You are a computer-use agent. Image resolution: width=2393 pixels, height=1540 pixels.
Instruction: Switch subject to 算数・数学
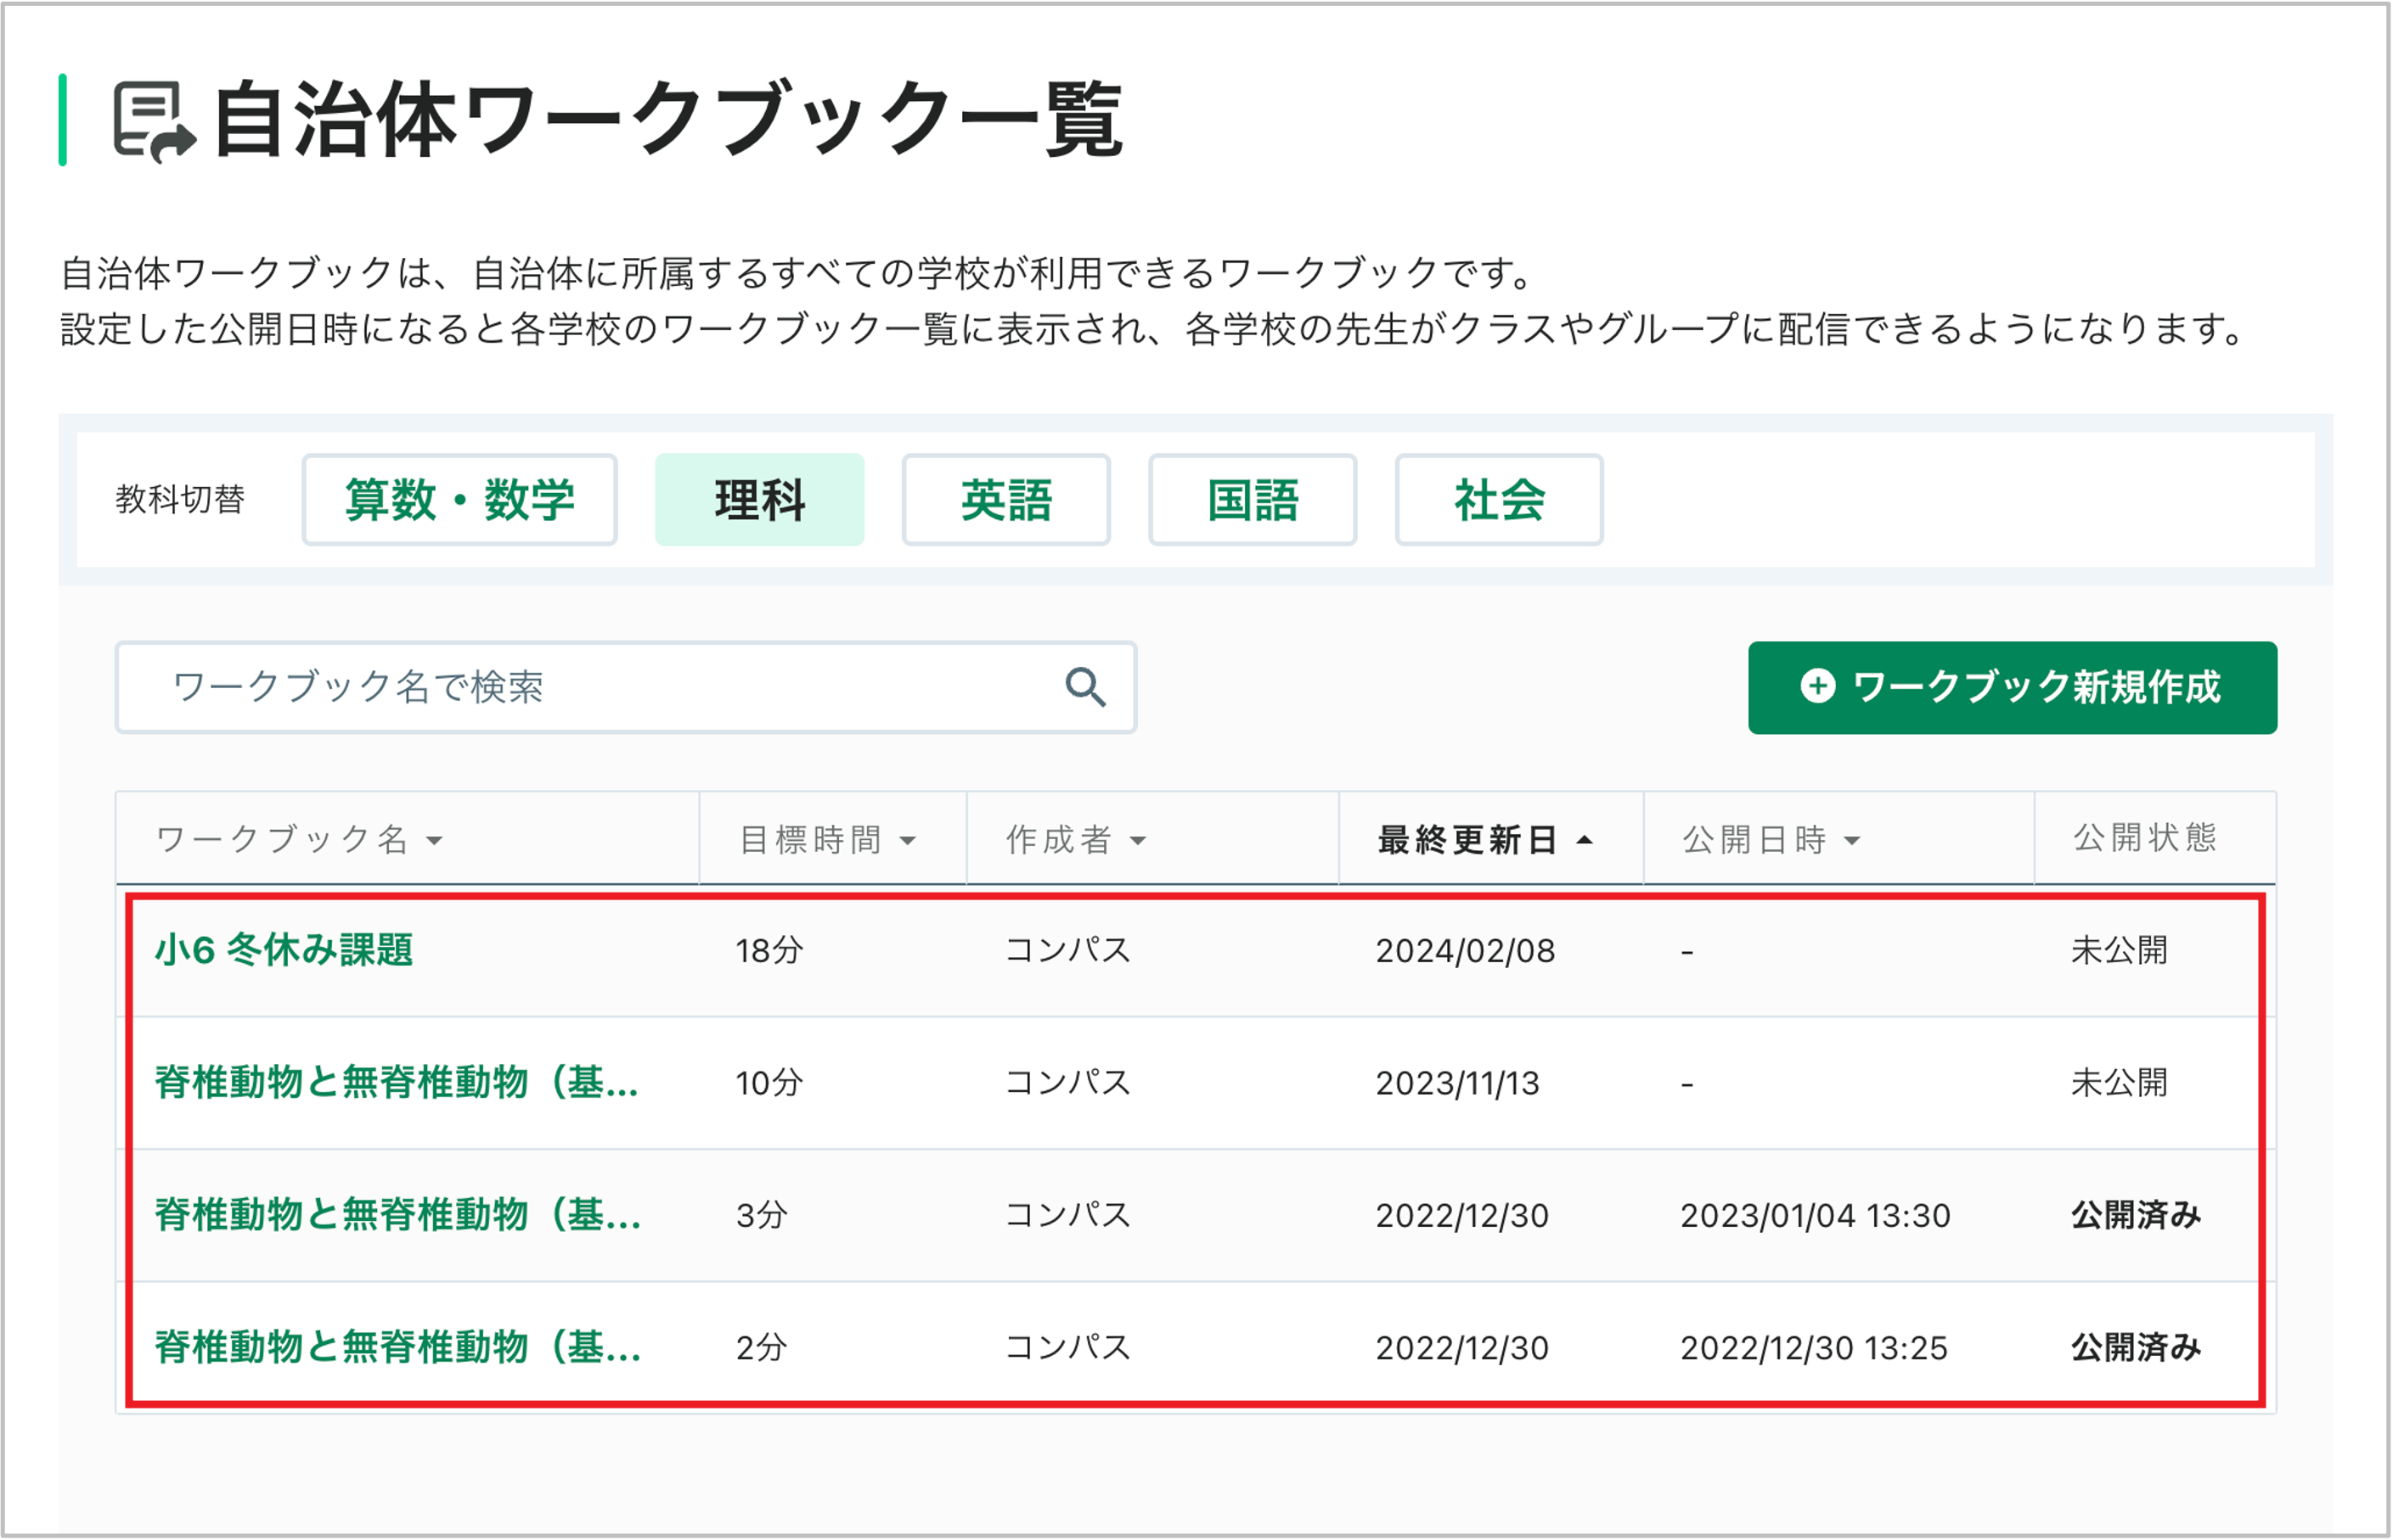459,500
